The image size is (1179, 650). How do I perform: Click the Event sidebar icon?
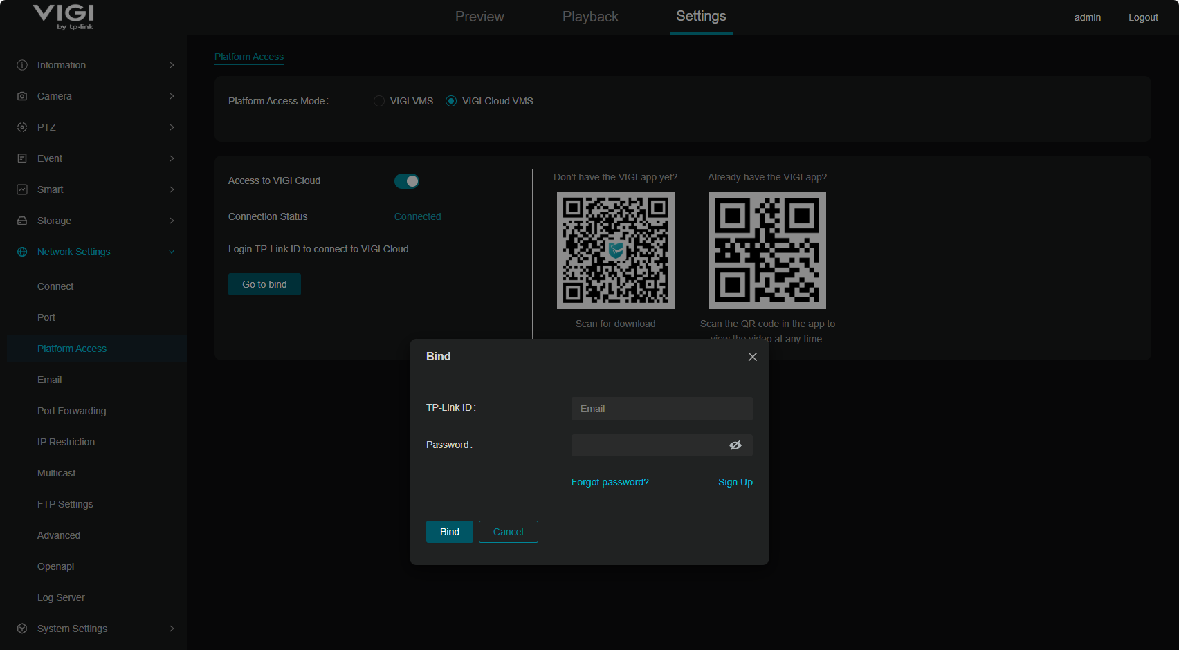tap(22, 158)
